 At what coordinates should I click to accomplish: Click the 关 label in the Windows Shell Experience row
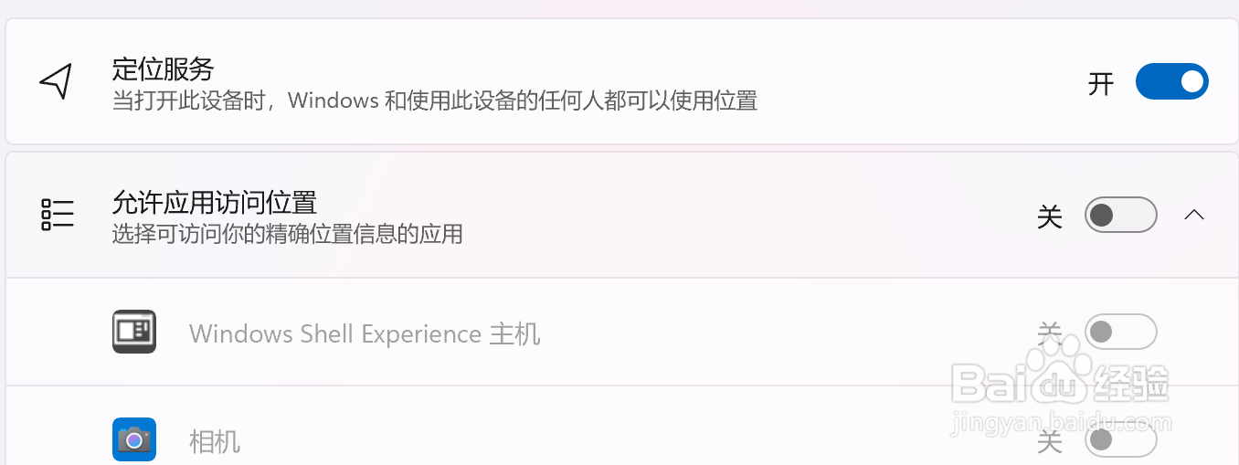tap(1050, 333)
